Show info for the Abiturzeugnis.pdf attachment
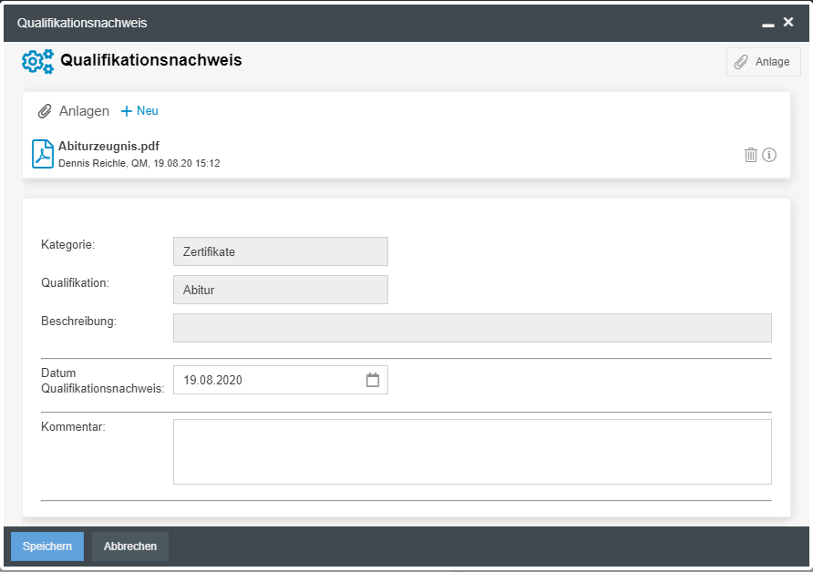 pyautogui.click(x=769, y=155)
